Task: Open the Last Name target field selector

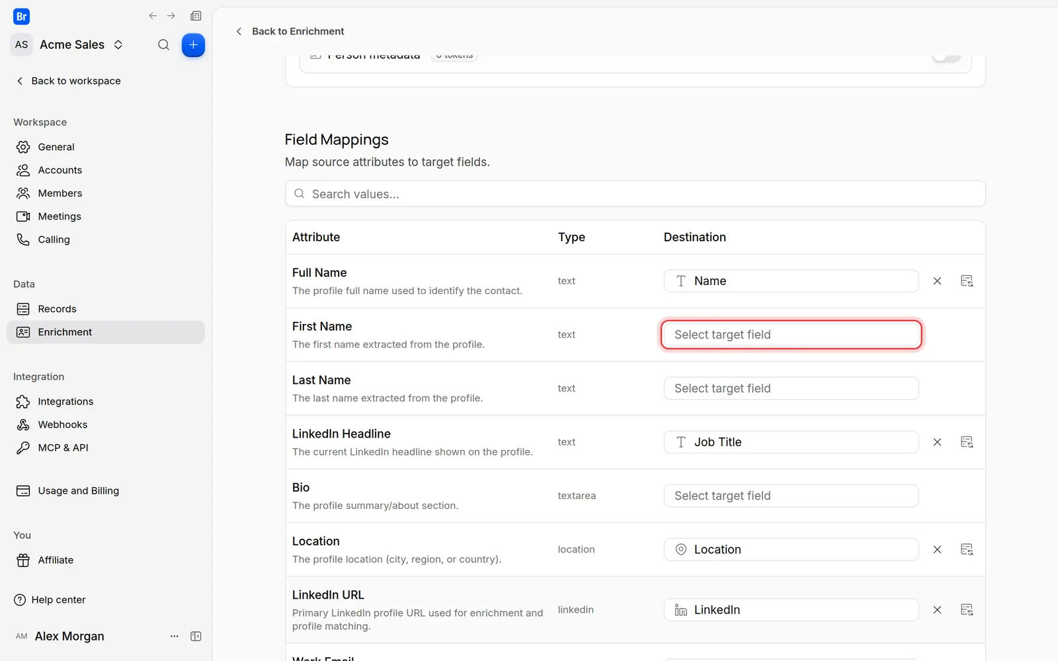Action: pyautogui.click(x=791, y=389)
